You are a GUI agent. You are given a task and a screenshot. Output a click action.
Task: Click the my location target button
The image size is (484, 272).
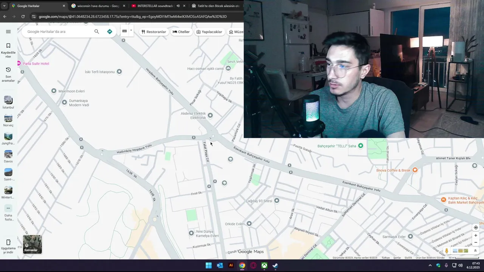pos(476,227)
